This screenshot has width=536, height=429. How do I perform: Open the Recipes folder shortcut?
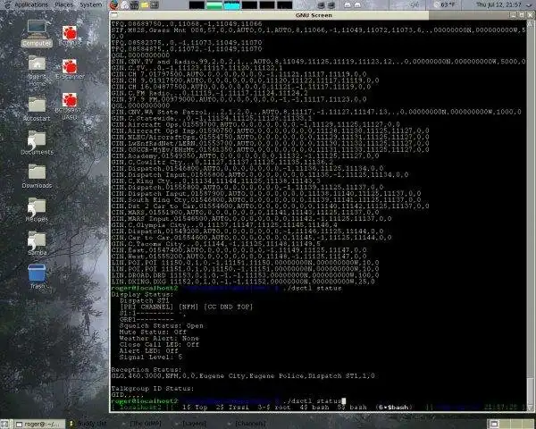[37, 210]
